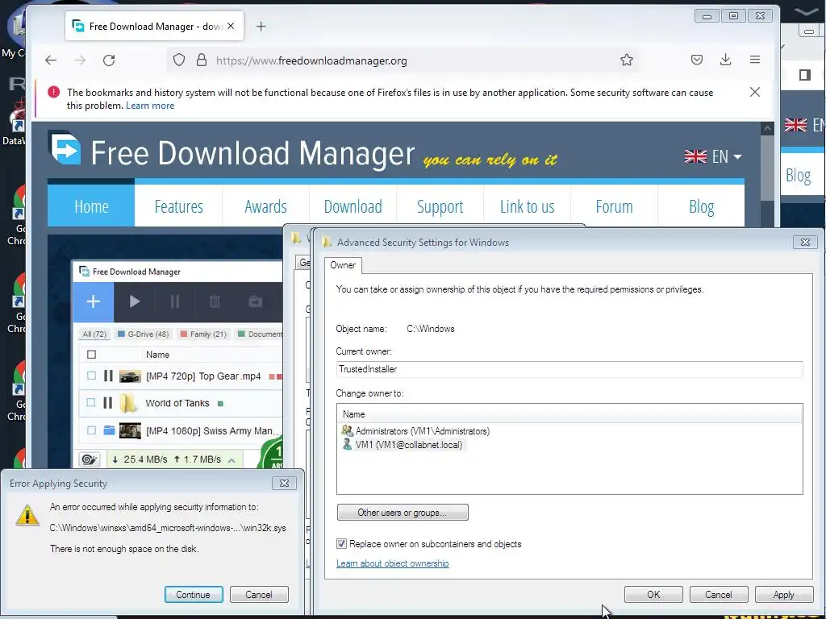826x619 pixels.
Task: Bookmark this page with star icon
Action: [626, 60]
